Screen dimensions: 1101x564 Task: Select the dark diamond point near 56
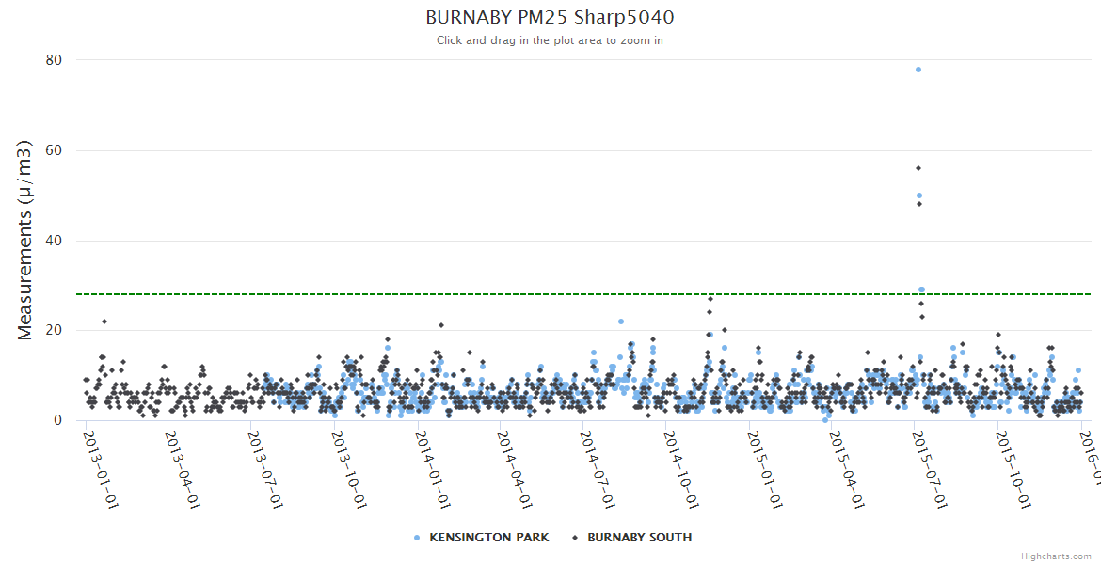coord(918,168)
